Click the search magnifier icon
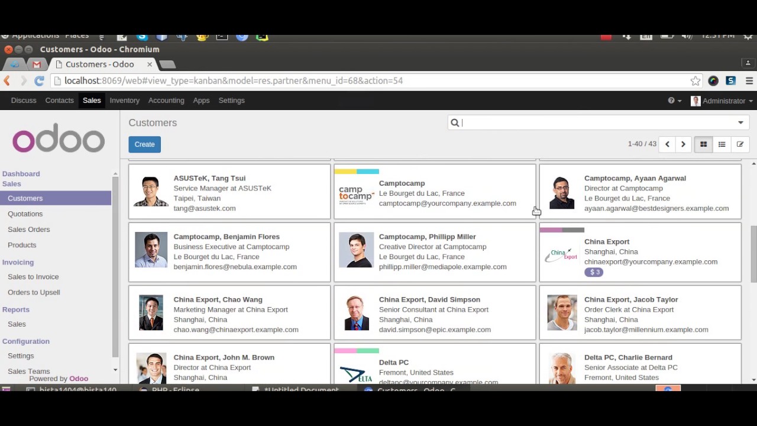This screenshot has height=426, width=757. click(x=455, y=123)
